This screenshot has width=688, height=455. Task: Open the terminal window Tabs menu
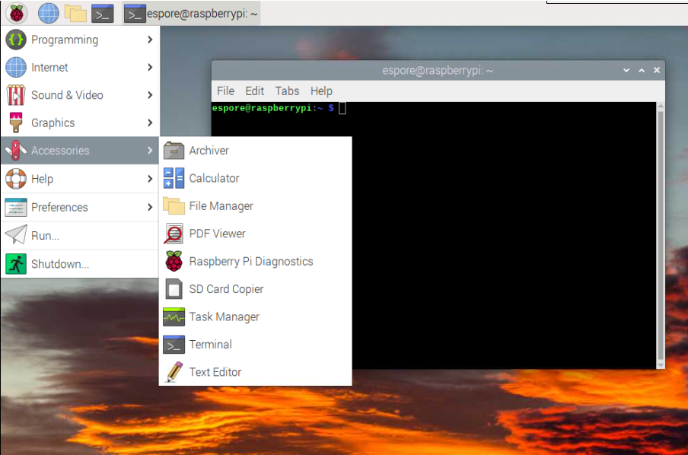(x=287, y=91)
